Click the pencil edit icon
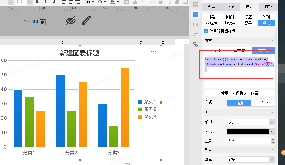 coord(86,20)
